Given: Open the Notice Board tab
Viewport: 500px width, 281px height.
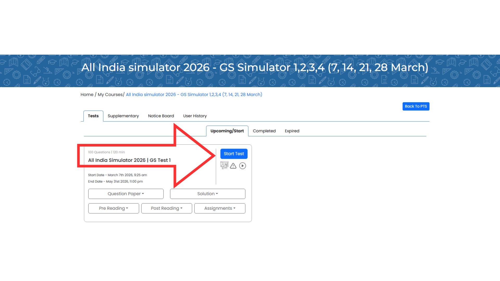Looking at the screenshot, I should click(x=161, y=116).
